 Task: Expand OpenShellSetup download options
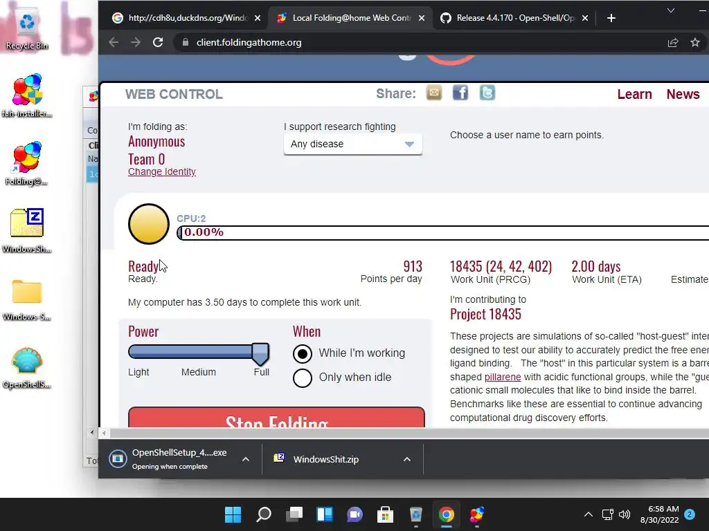click(246, 459)
